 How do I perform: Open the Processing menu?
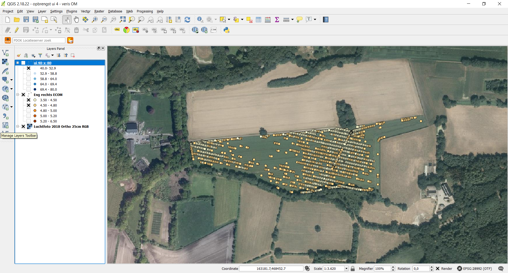click(x=144, y=11)
